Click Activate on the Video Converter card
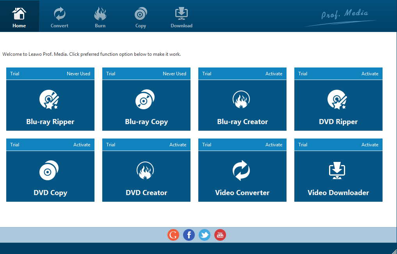 tap(274, 145)
